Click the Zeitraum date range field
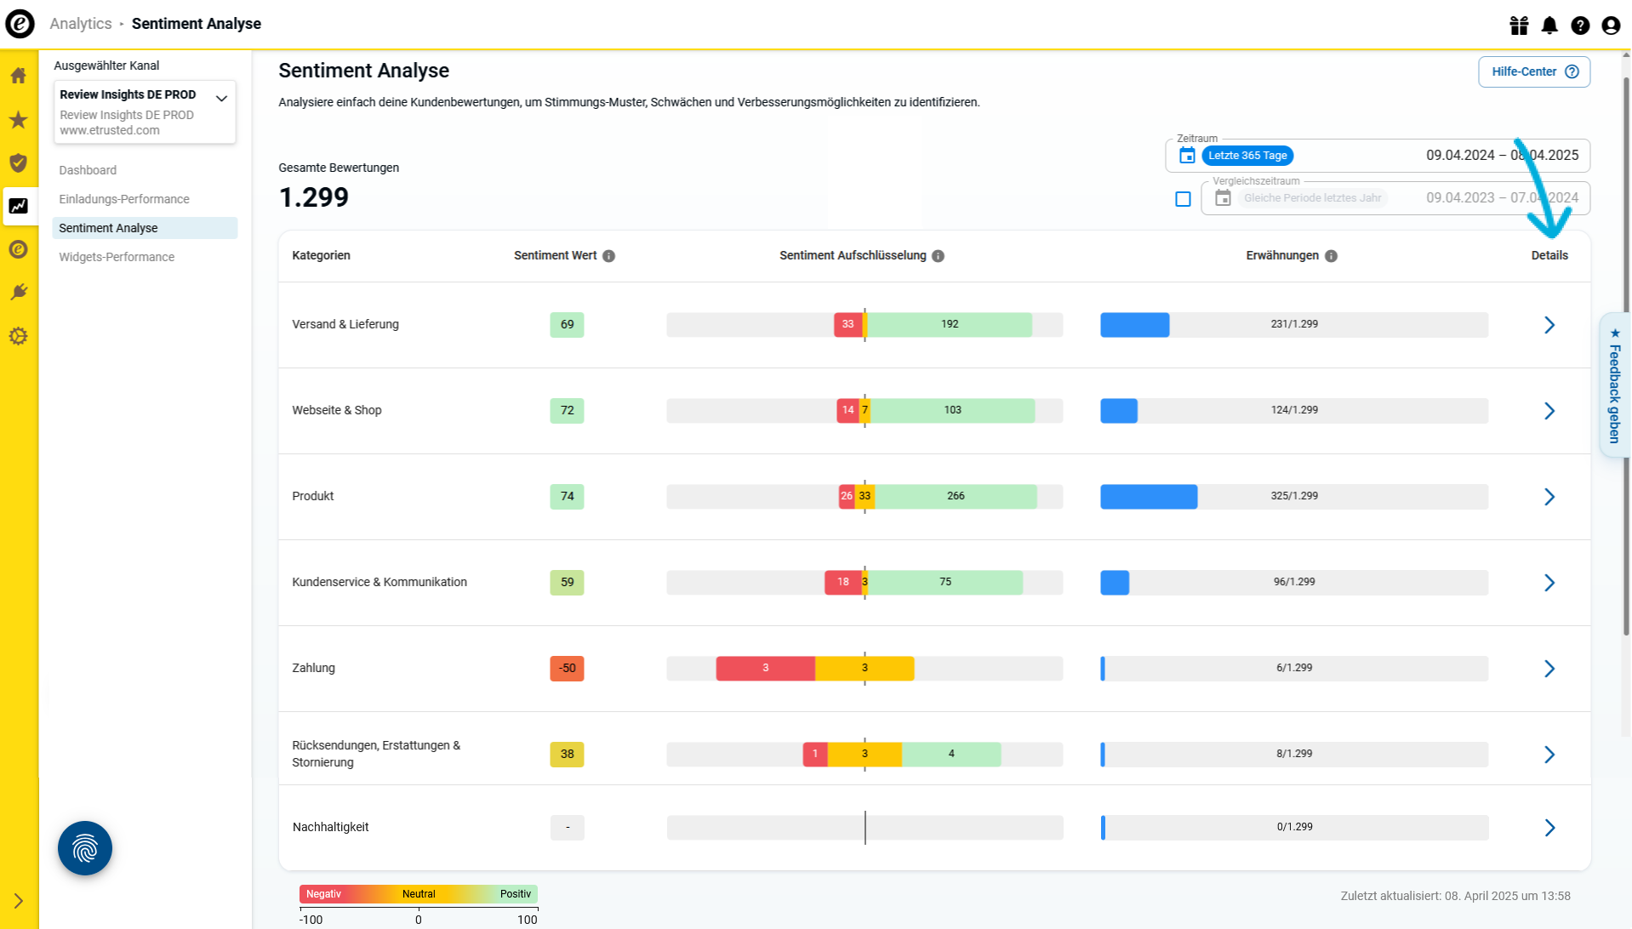Viewport: 1632px width, 929px height. tap(1378, 156)
